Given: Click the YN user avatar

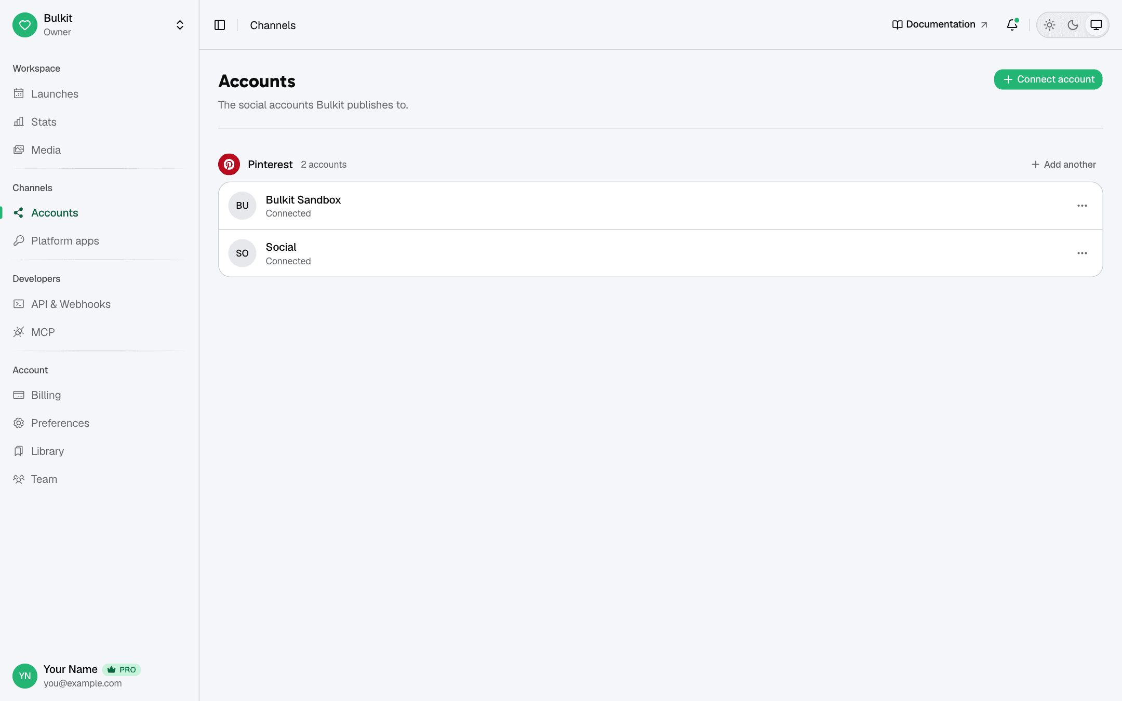Looking at the screenshot, I should [x=25, y=676].
